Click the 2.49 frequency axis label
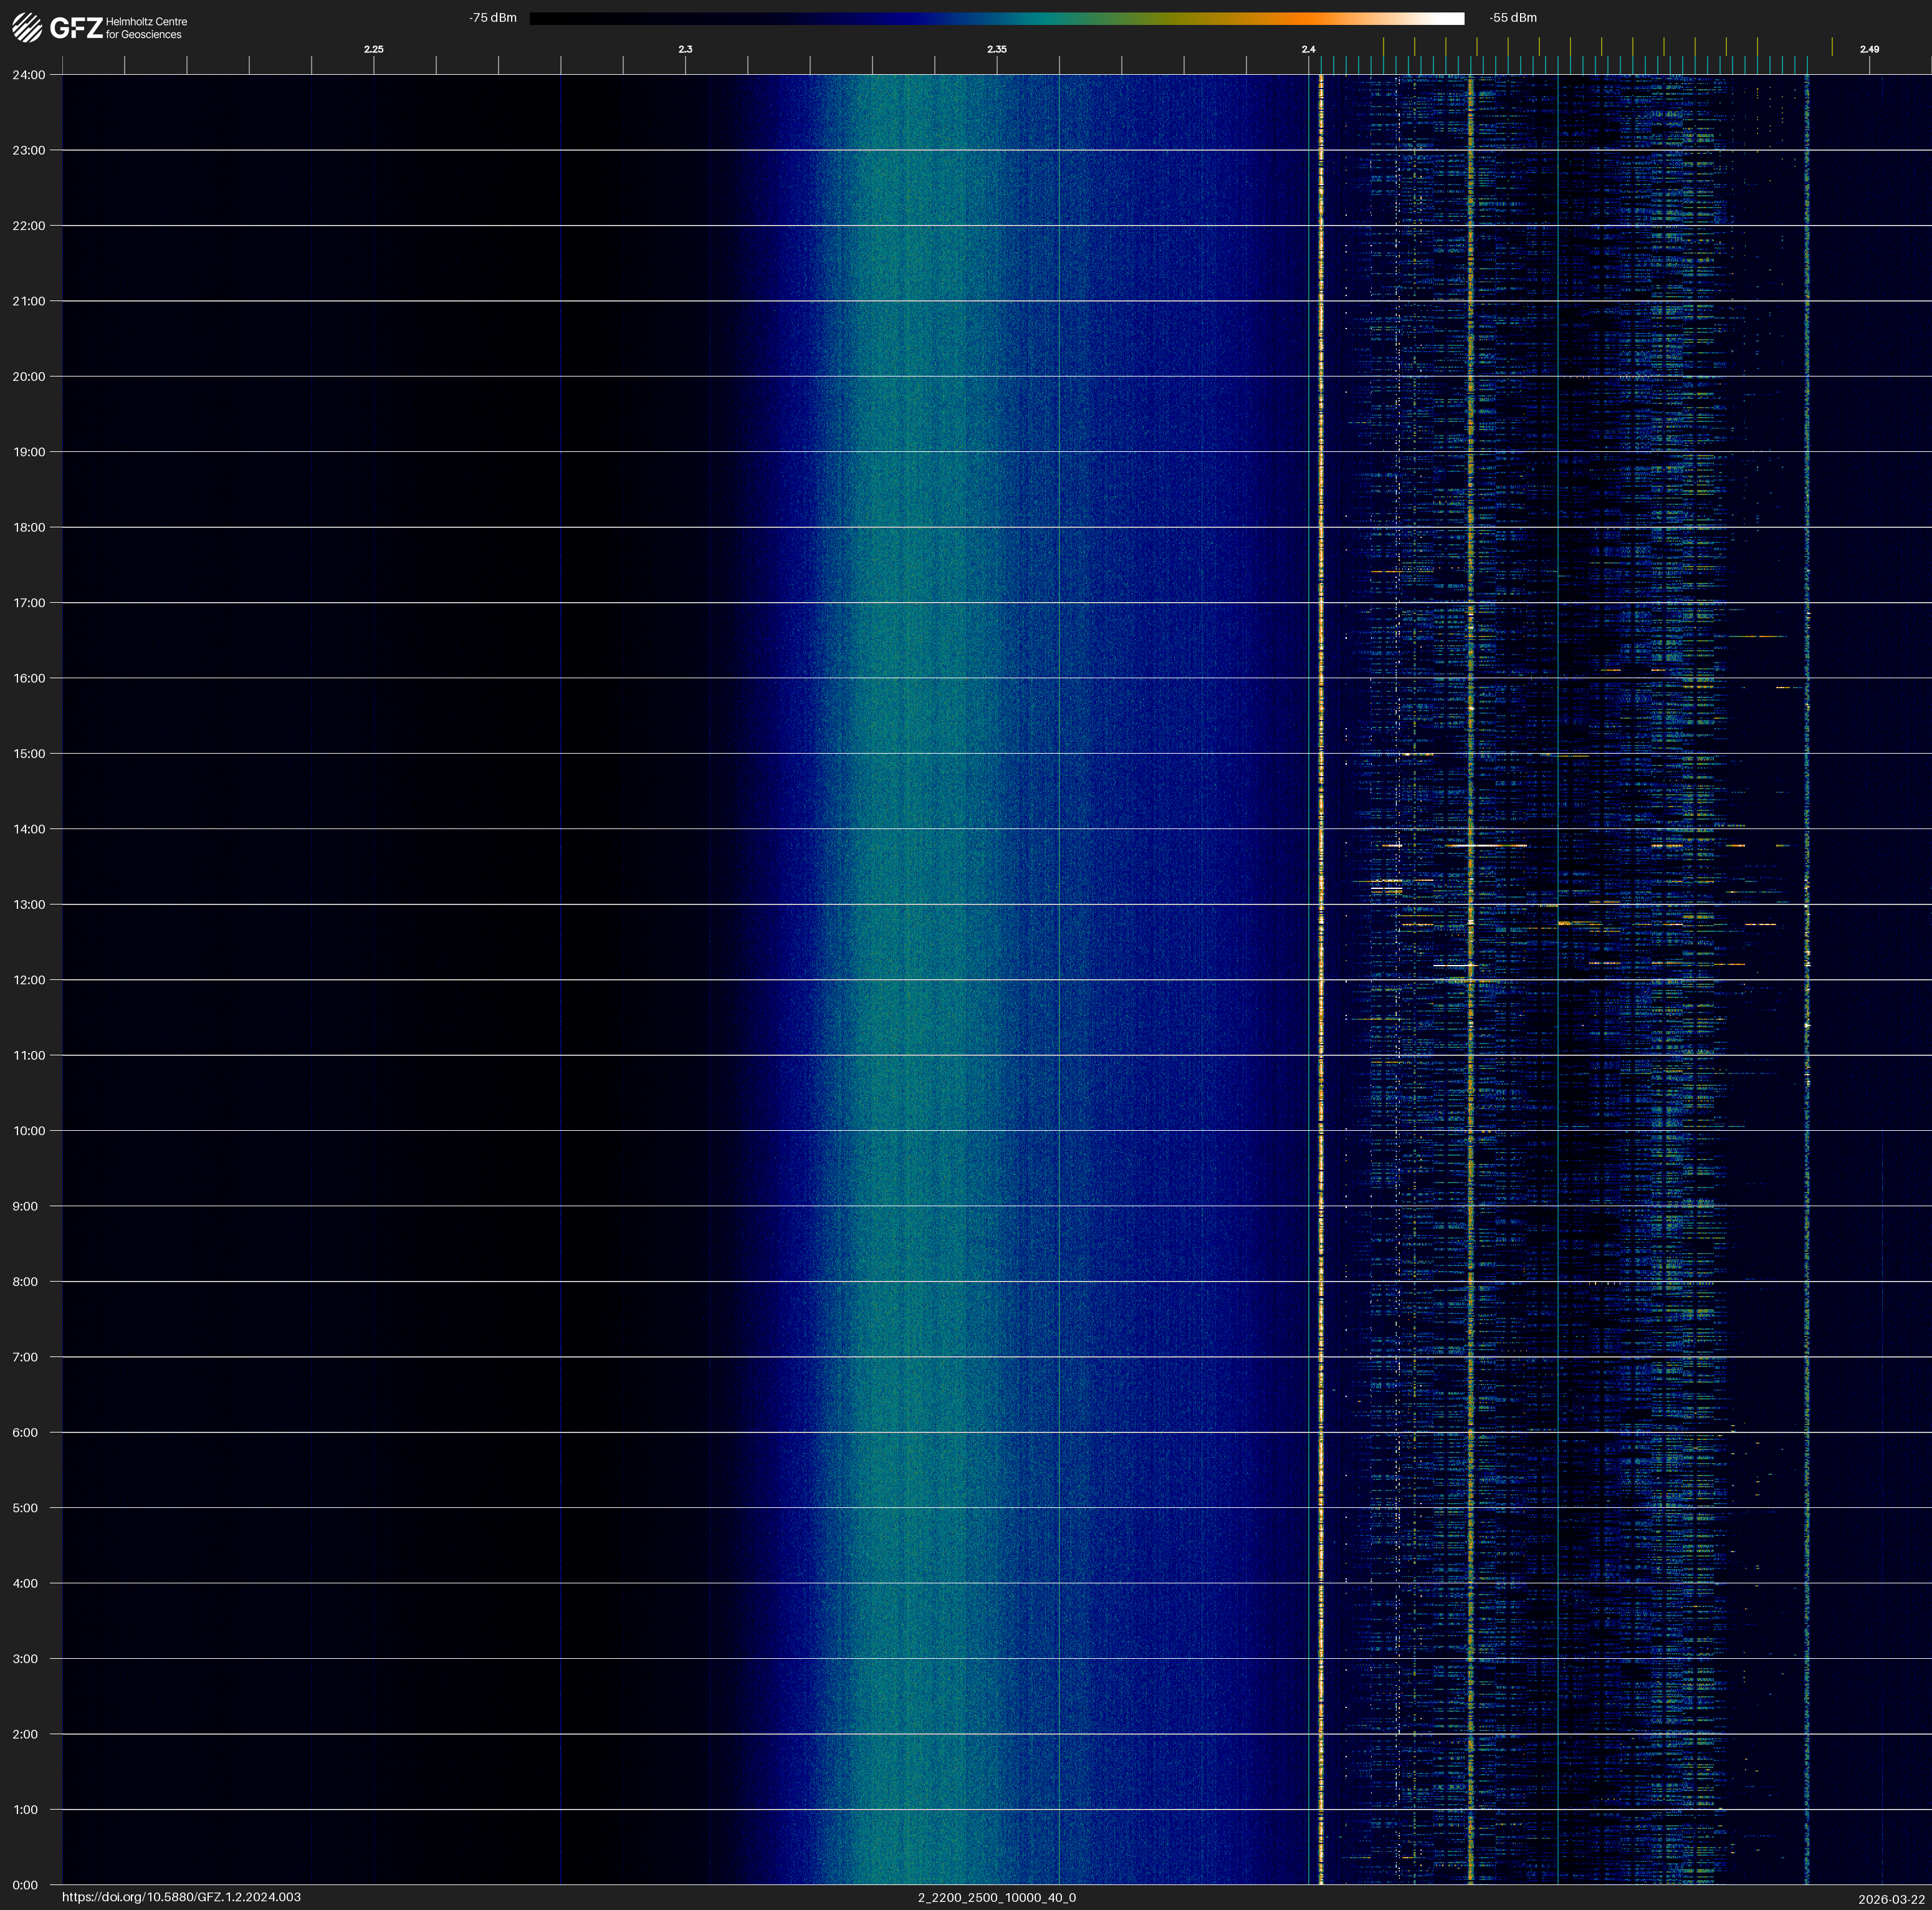 pyautogui.click(x=1868, y=49)
